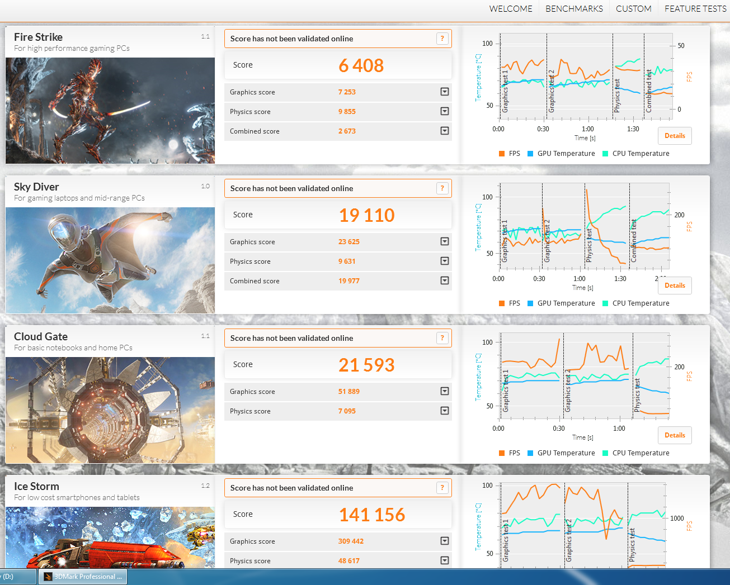Click Fire Strike score 6 408
Image resolution: width=730 pixels, height=585 pixels.
(361, 65)
